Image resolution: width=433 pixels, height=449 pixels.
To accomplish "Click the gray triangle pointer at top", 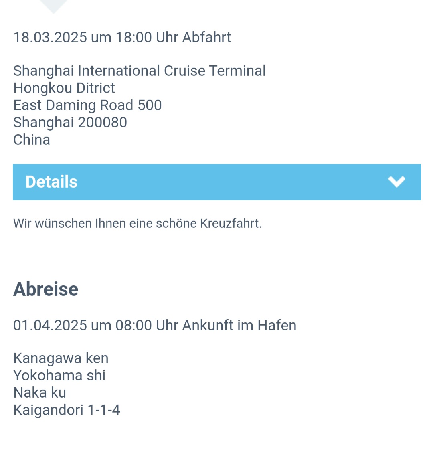I will (x=53, y=6).
